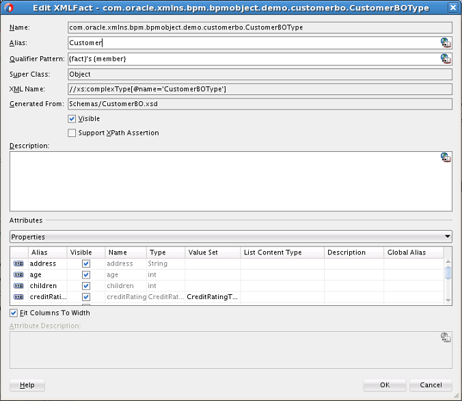This screenshot has height=401, width=462.
Task: Toggle Visible checkbox for creditRating attribute
Action: click(86, 297)
